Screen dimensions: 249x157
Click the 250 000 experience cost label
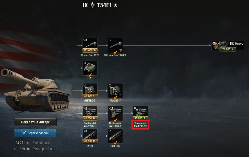228,49
